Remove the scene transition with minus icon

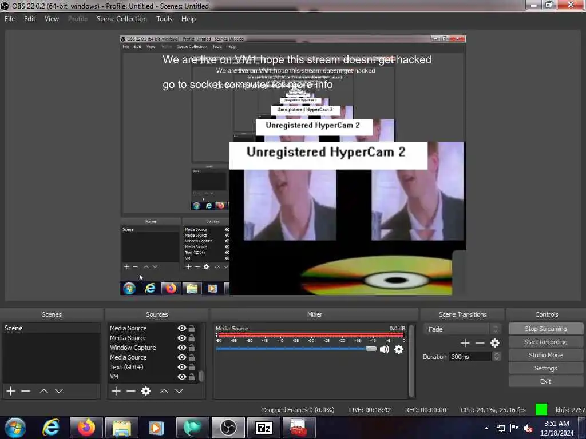click(x=480, y=343)
